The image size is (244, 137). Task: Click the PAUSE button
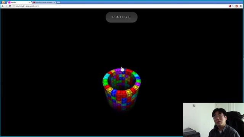pyautogui.click(x=122, y=17)
